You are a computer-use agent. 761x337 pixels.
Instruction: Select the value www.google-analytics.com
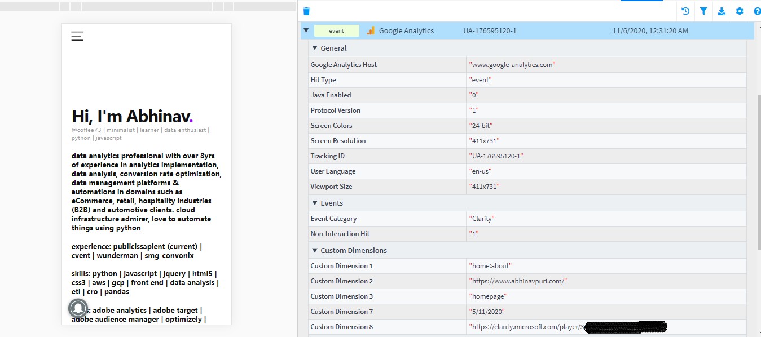point(512,65)
